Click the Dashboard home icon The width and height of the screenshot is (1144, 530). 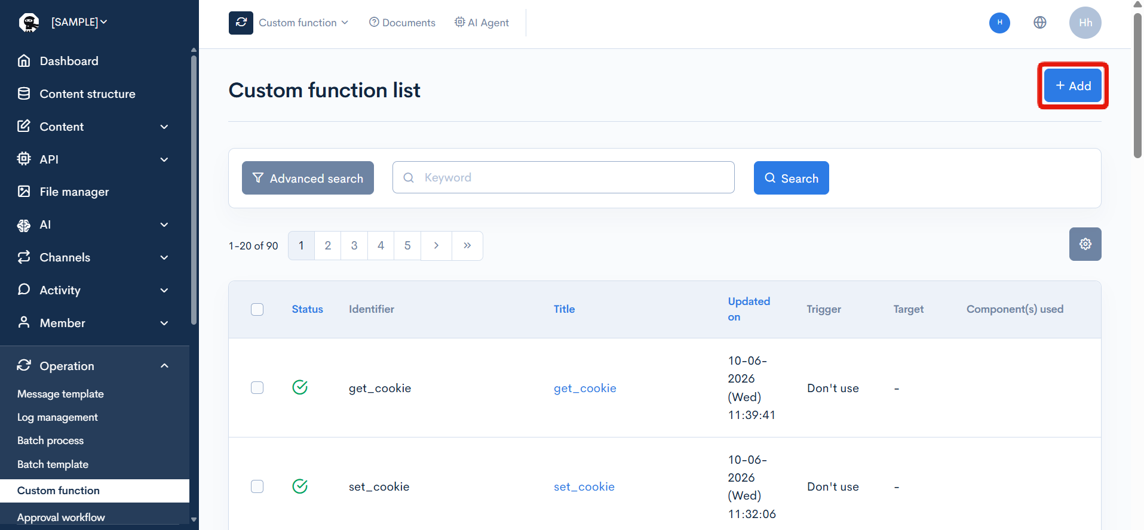pyautogui.click(x=24, y=60)
